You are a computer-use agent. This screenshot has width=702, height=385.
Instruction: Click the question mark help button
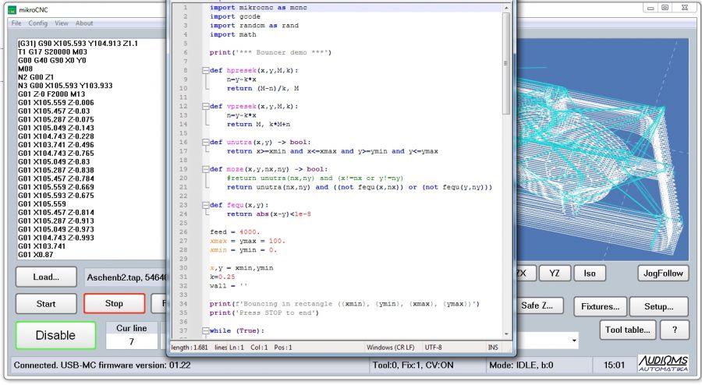point(675,330)
